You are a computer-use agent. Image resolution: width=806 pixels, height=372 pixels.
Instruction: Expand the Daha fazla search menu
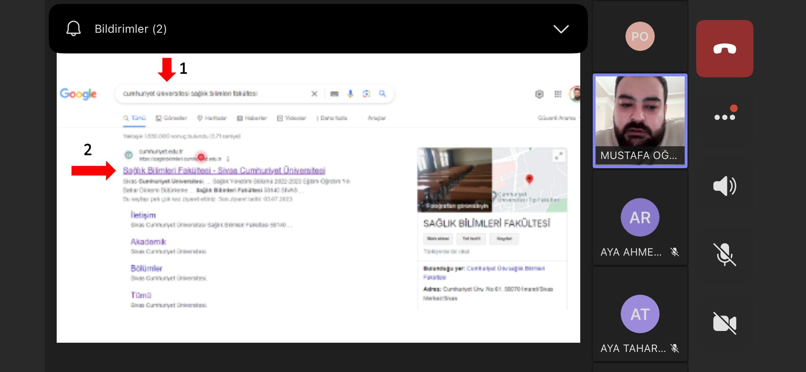[x=333, y=118]
